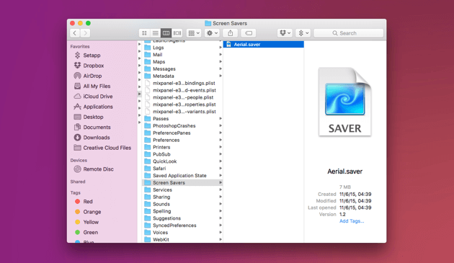This screenshot has width=454, height=263.
Task: Go back with the left arrow button
Action: tap(75, 33)
